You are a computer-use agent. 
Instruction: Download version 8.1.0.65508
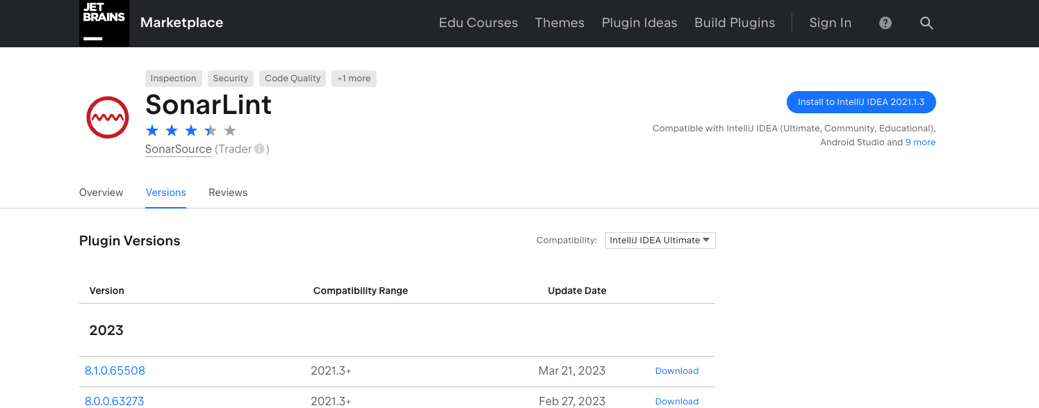point(676,370)
